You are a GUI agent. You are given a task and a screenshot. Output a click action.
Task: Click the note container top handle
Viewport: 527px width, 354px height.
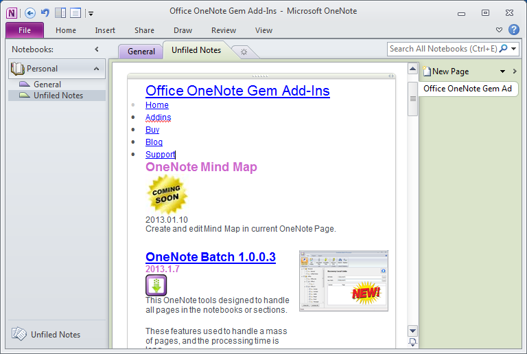(x=260, y=76)
